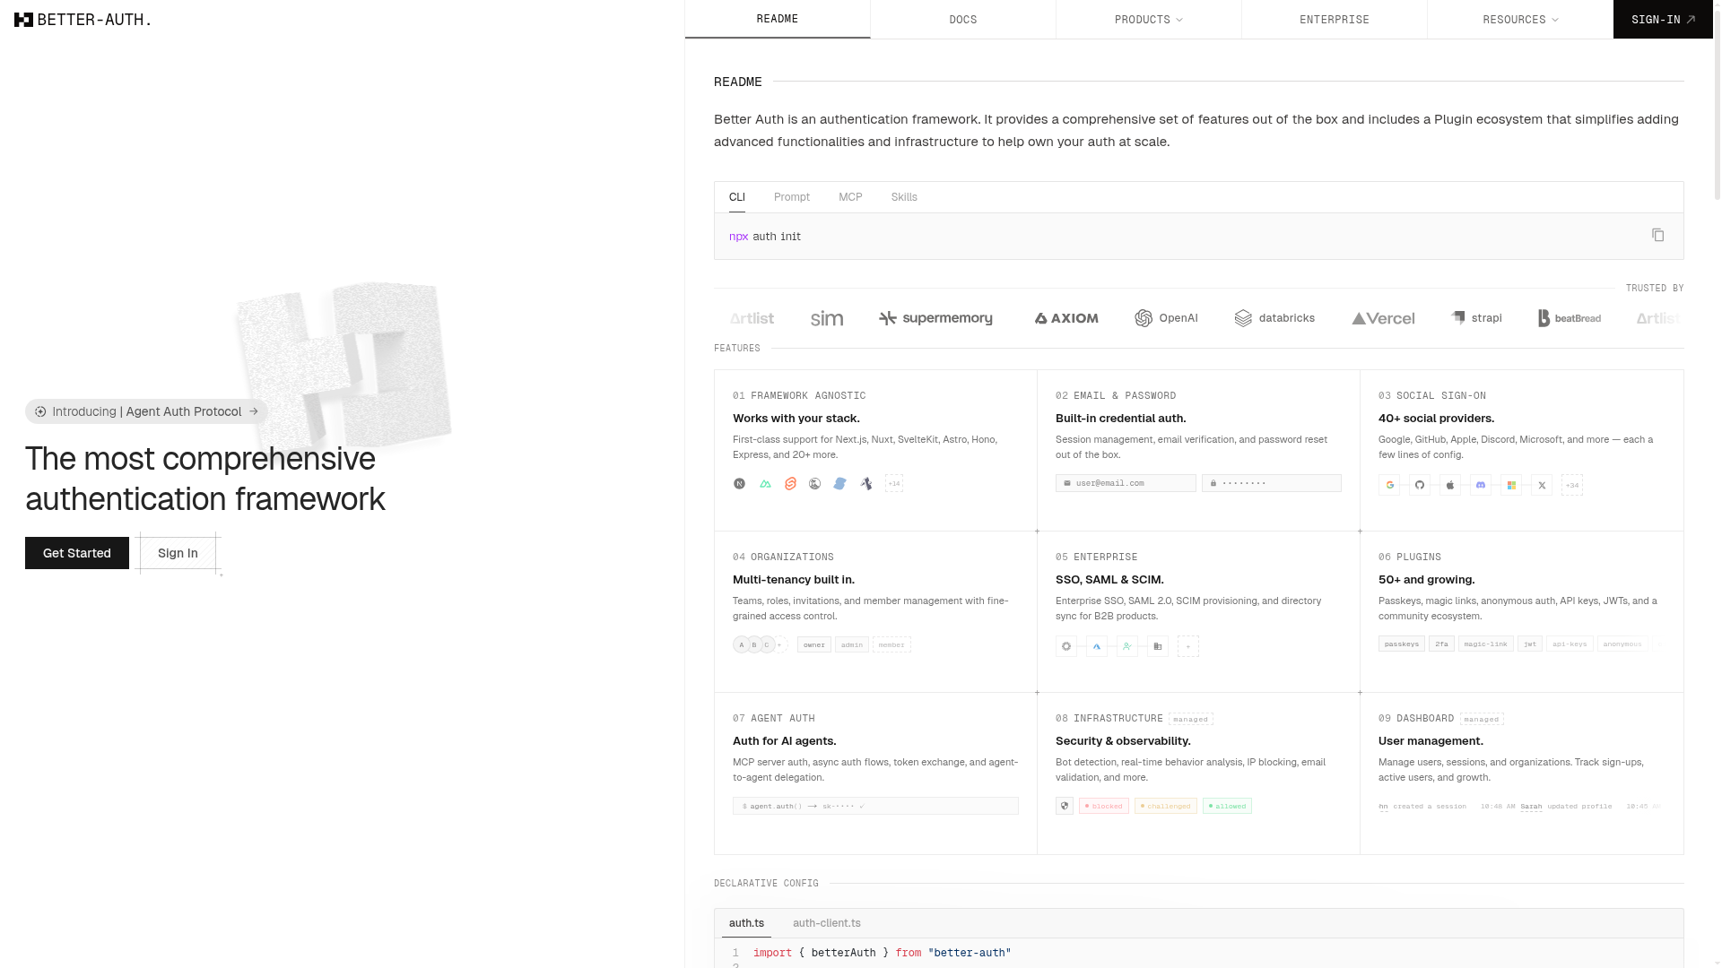Select the Apple social provider icon
The height and width of the screenshot is (968, 1722).
(1450, 485)
